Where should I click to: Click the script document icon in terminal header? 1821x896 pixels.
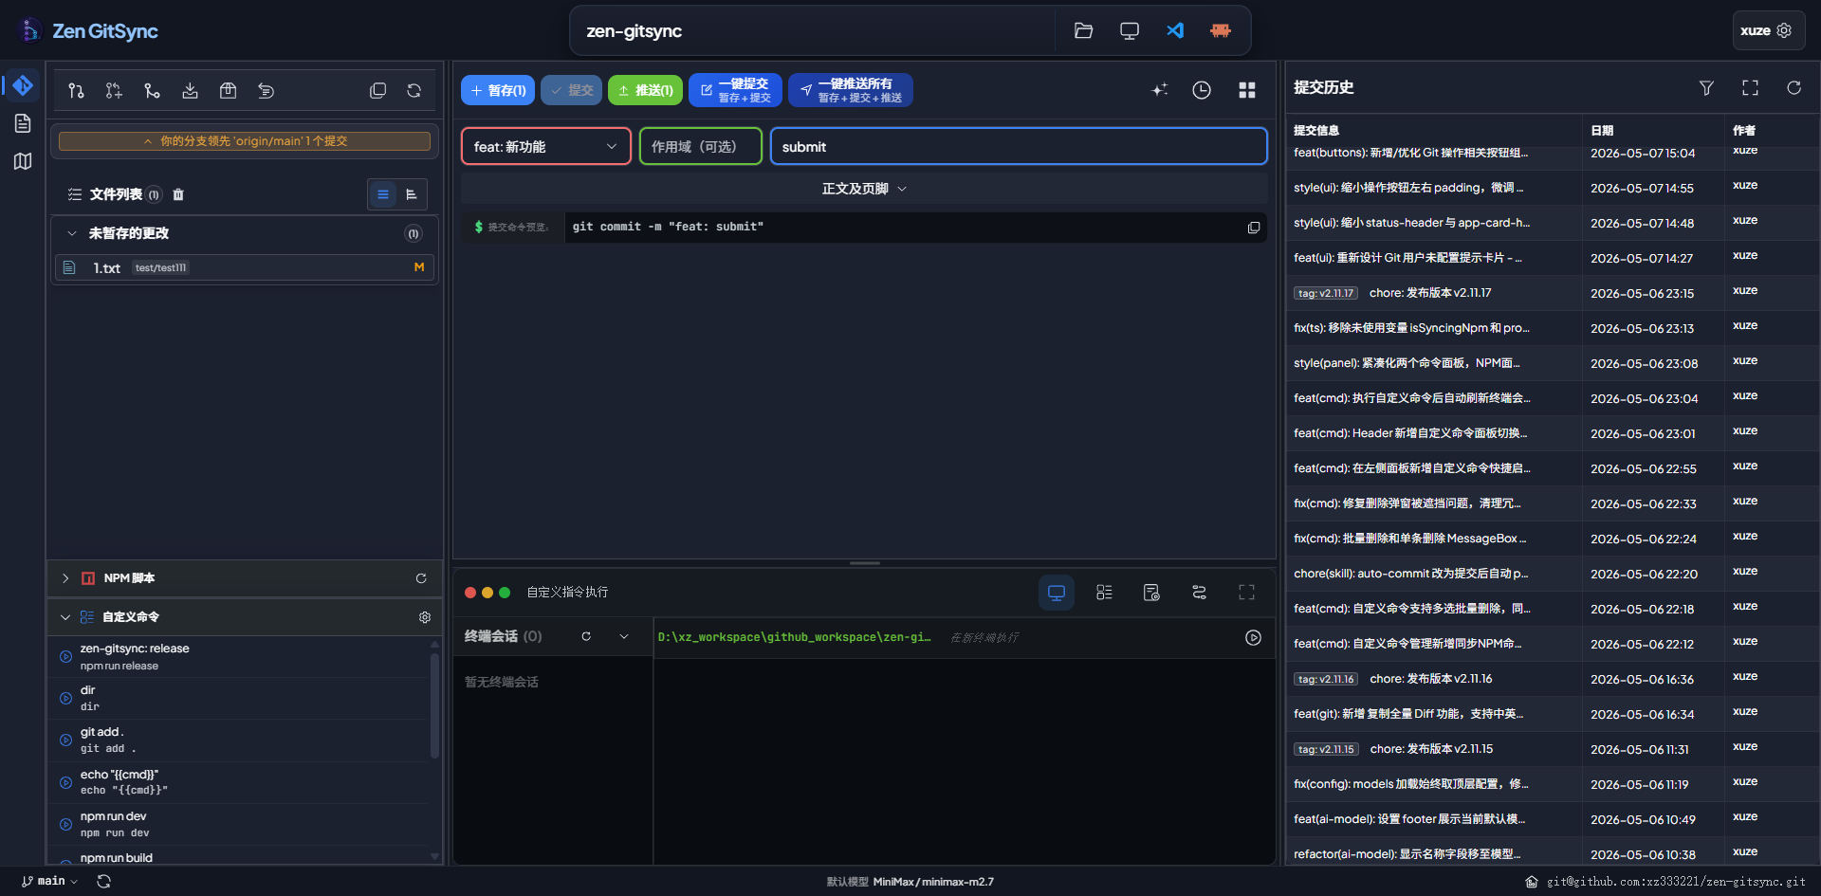click(x=1151, y=593)
